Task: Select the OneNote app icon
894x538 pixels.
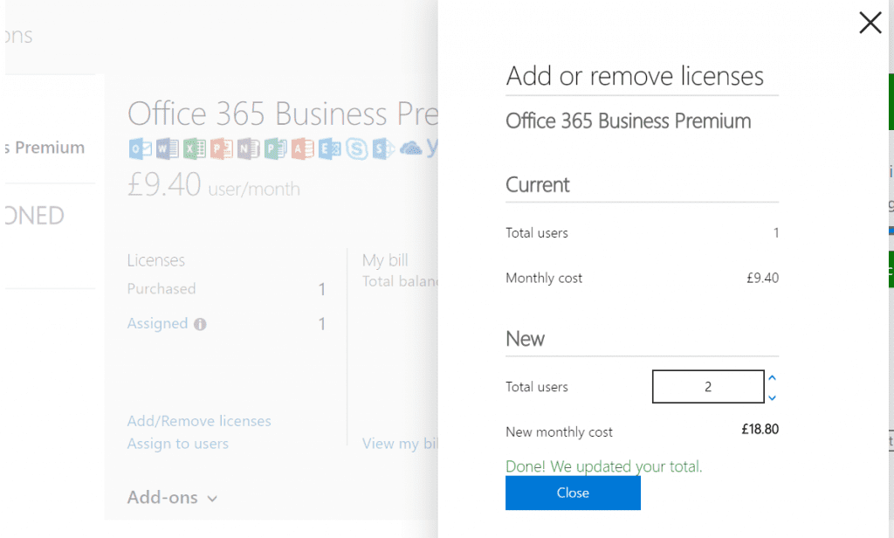Action: coord(250,148)
